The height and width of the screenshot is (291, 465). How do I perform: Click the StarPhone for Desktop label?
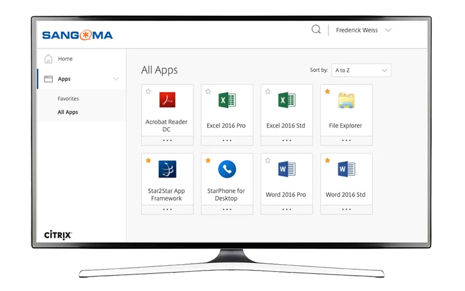point(226,195)
